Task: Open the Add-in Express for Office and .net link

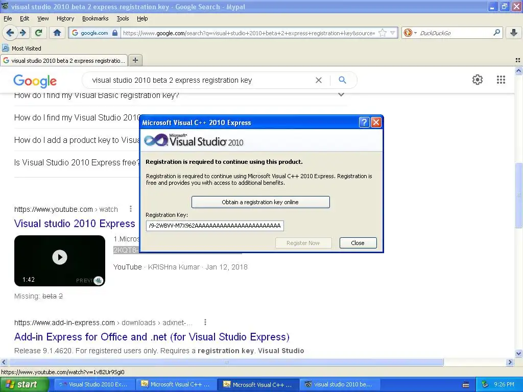Action: [152, 337]
